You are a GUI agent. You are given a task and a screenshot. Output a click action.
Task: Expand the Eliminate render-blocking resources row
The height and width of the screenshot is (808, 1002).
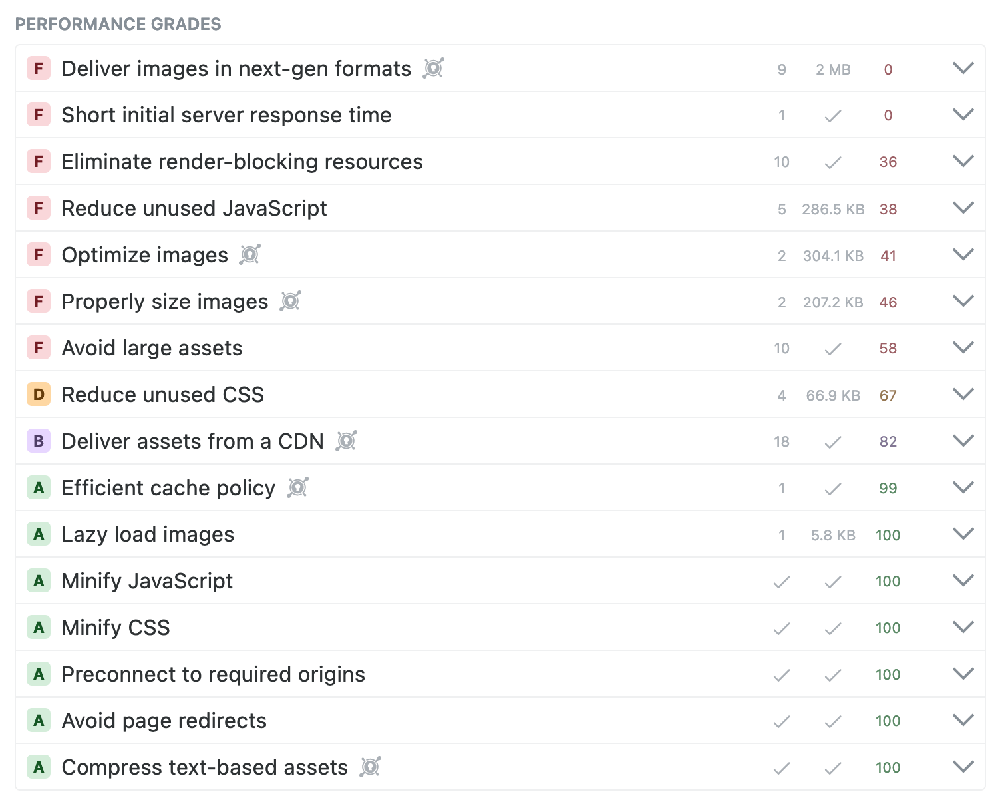963,161
